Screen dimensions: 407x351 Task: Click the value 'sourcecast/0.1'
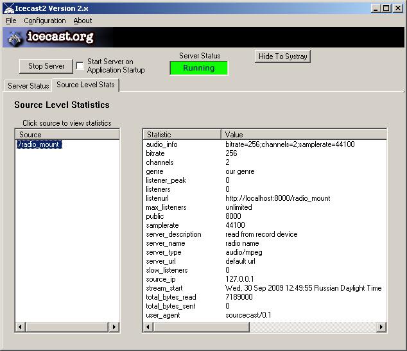(x=248, y=315)
